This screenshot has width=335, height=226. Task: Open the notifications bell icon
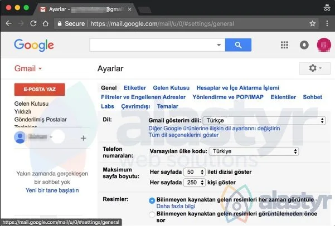(304, 45)
